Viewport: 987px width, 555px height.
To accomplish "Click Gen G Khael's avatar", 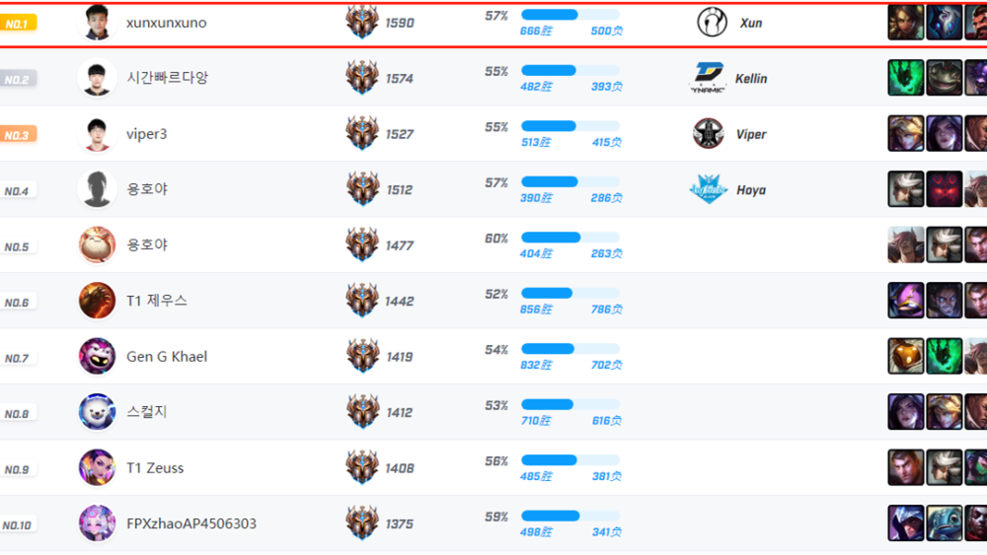I will [x=97, y=356].
